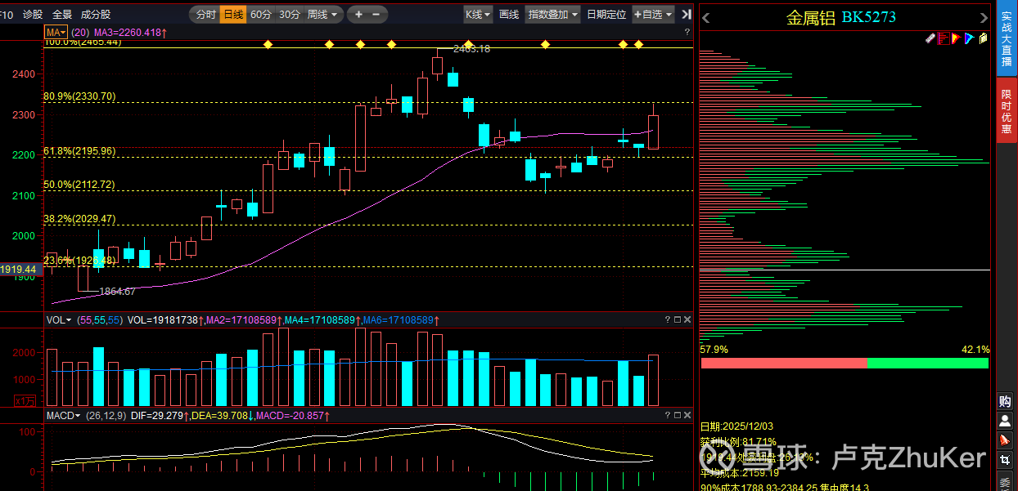
Task: Maximize the VOL indicator panel
Action: [677, 319]
